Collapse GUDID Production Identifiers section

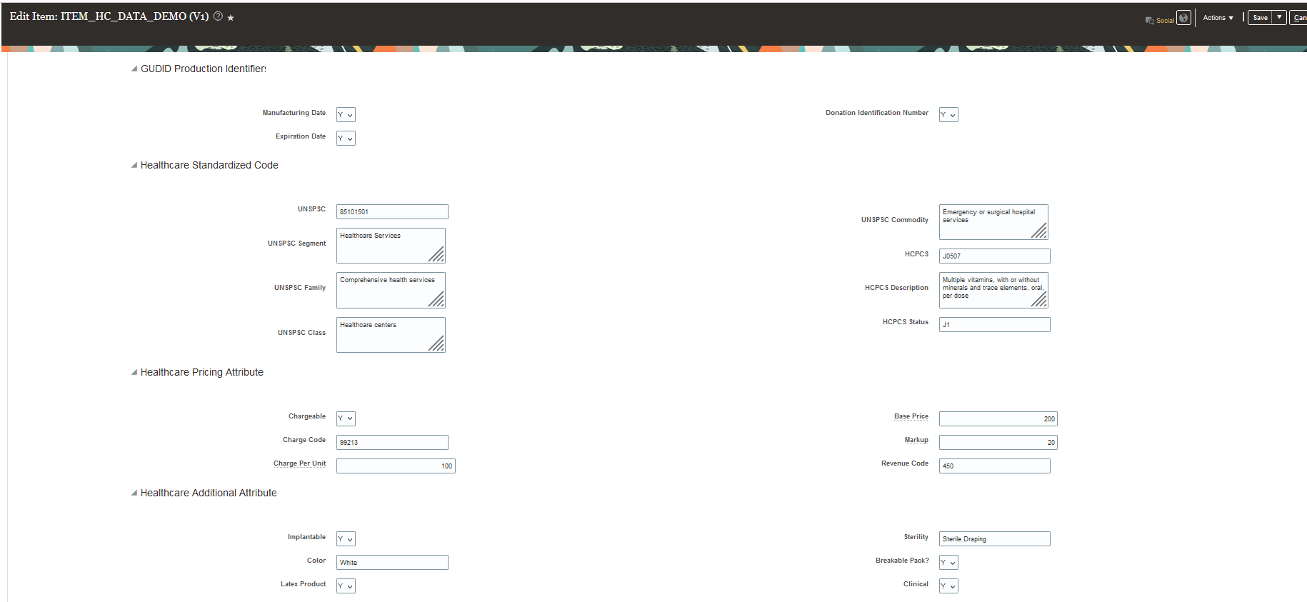(x=134, y=69)
